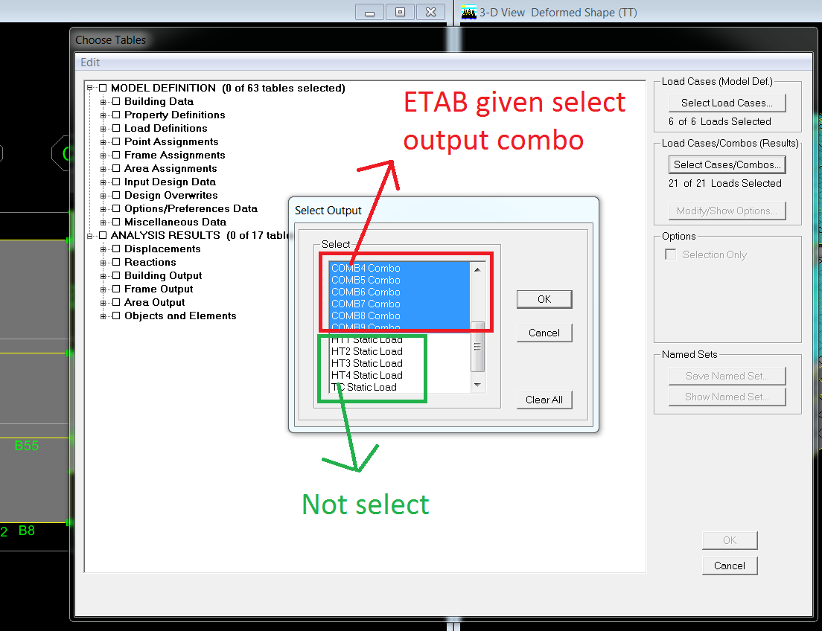Open the Select Cases/Combos dialog
The image size is (822, 631).
pos(726,164)
